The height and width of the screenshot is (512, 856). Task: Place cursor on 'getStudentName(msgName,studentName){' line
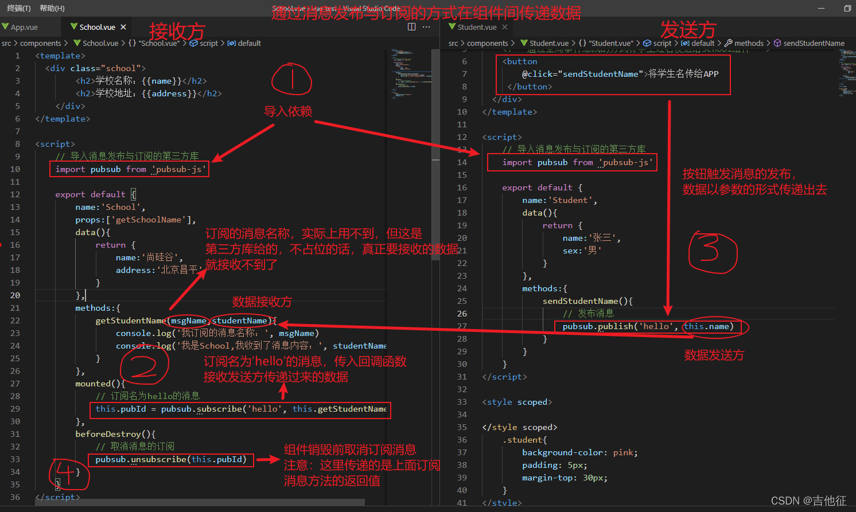click(186, 321)
